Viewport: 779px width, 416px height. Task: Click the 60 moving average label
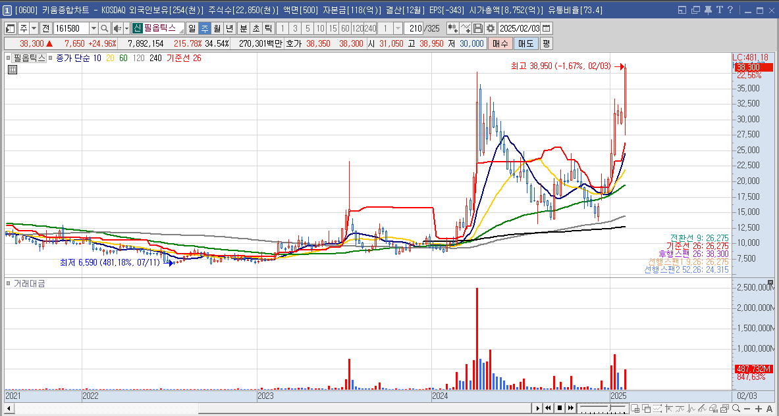click(123, 58)
